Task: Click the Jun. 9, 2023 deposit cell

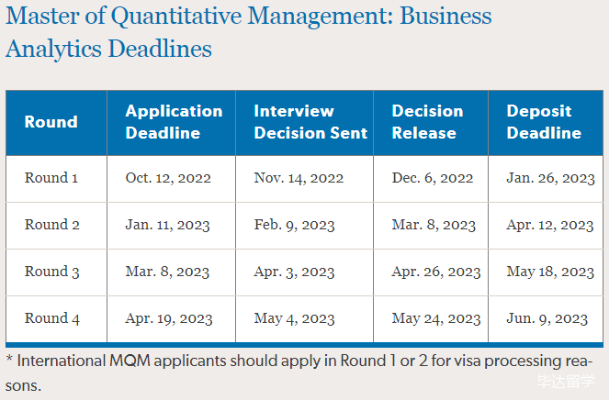Action: (547, 318)
